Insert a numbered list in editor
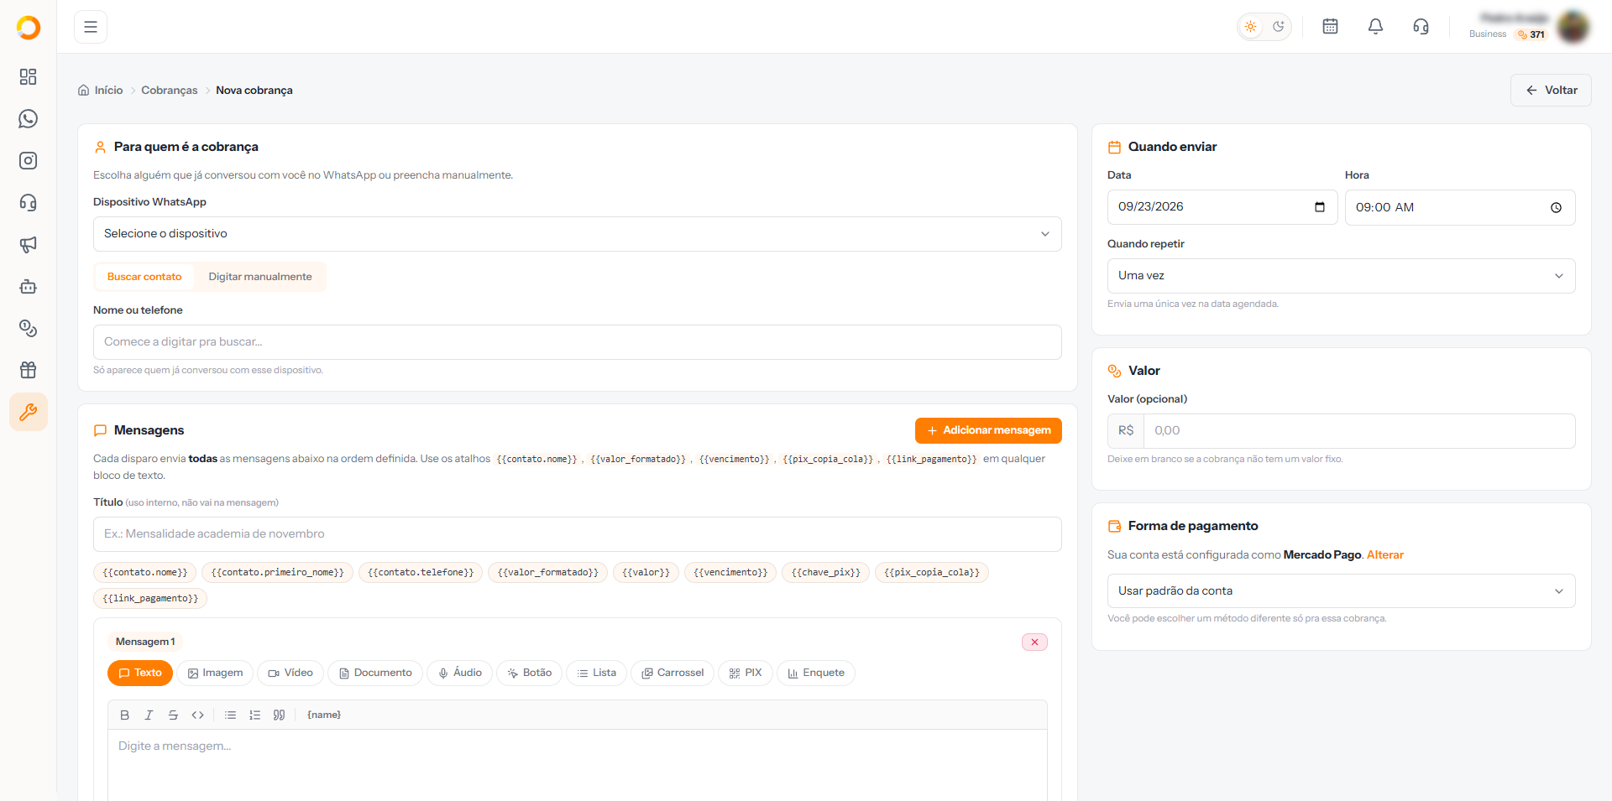 254,715
